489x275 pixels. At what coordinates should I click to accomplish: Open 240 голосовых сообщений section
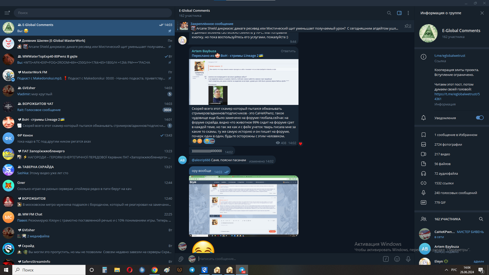455,193
